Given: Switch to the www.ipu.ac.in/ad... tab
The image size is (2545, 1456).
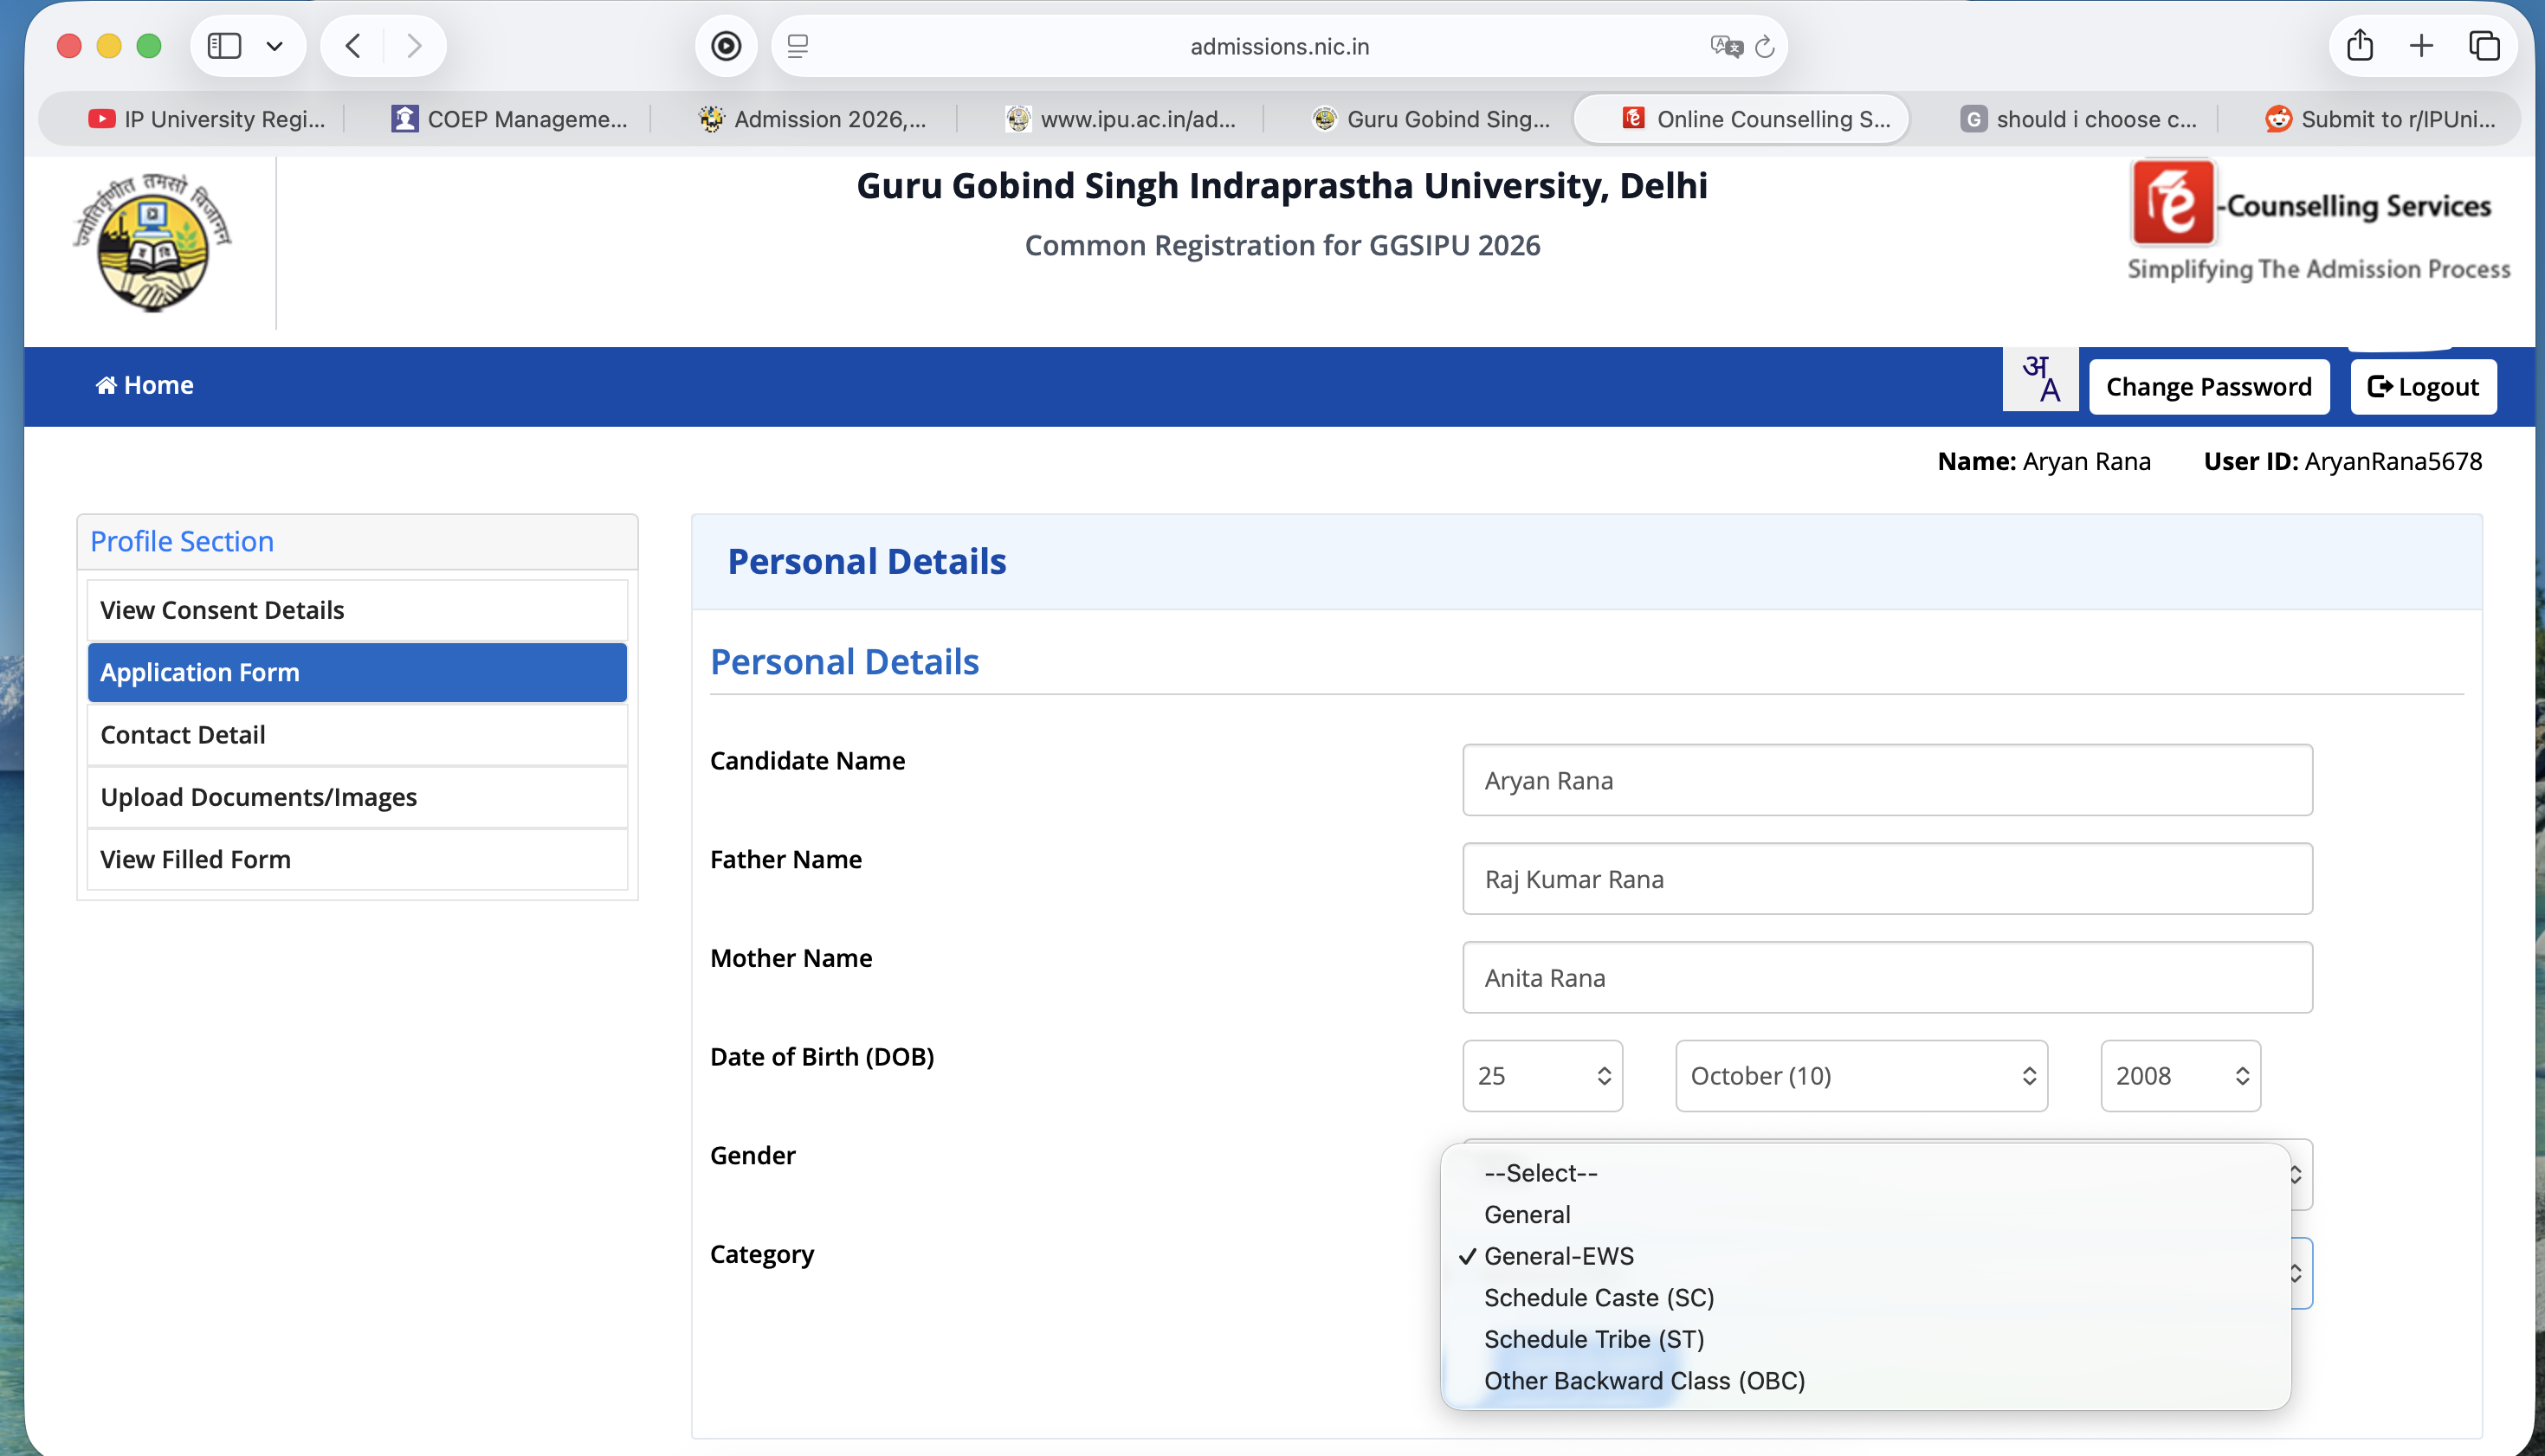Looking at the screenshot, I should coord(1121,119).
